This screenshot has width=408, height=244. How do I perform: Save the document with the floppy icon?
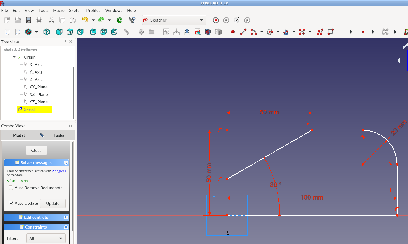coord(28,20)
